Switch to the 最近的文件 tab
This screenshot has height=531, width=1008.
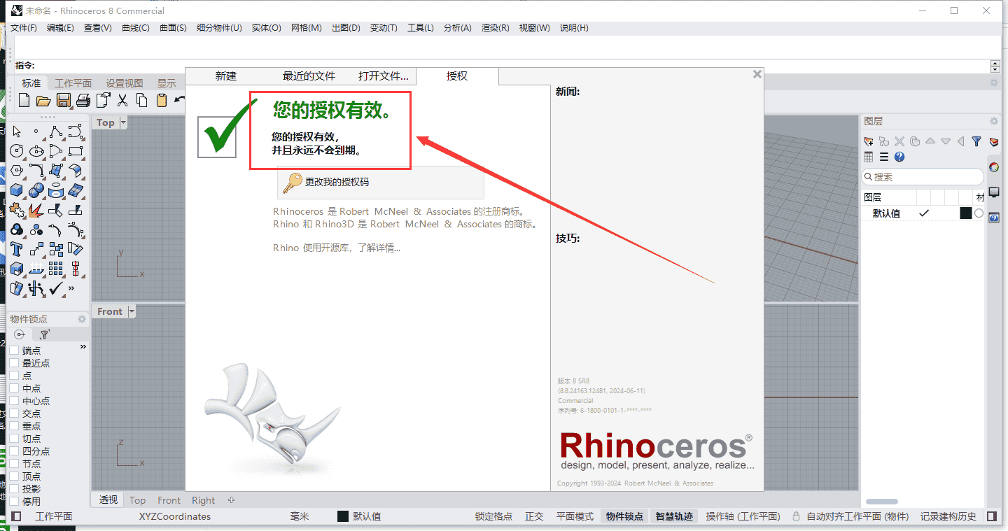coord(309,76)
